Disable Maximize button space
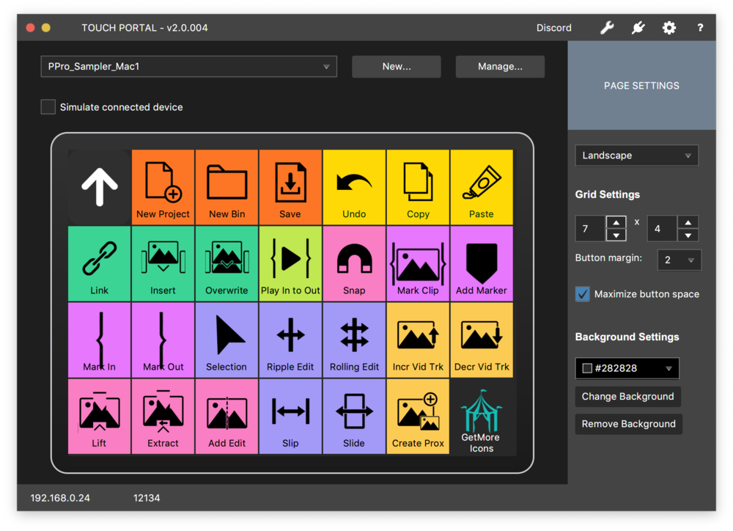The image size is (733, 531). pyautogui.click(x=582, y=293)
